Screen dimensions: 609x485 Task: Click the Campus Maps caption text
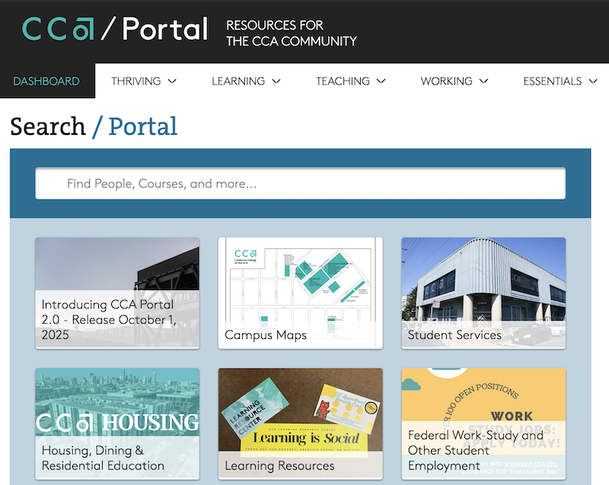pos(266,335)
